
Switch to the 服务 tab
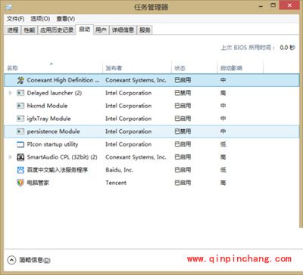(x=145, y=30)
